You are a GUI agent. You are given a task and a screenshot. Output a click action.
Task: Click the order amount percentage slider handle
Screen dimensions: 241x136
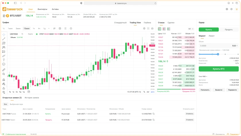point(218,54)
